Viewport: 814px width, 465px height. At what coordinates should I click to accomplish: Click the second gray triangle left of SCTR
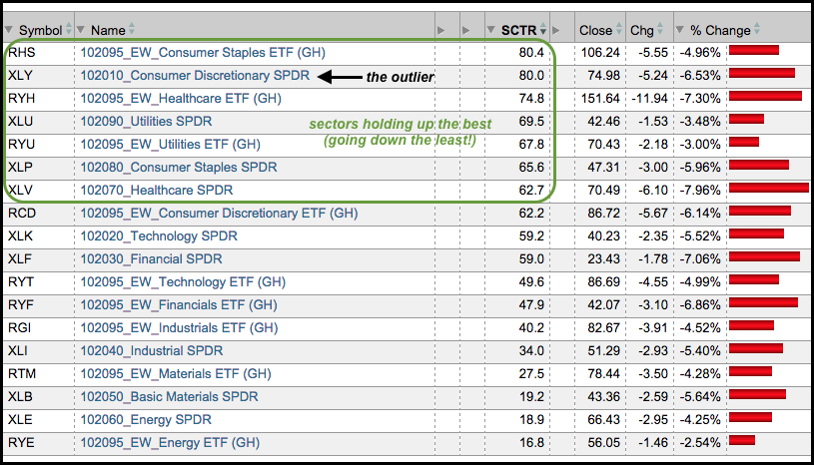tap(465, 30)
